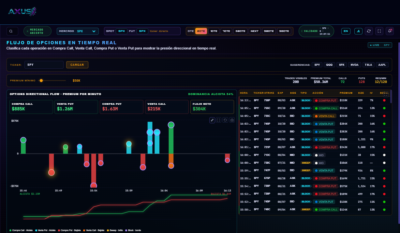Reset the chart view with undo icon

(225, 120)
